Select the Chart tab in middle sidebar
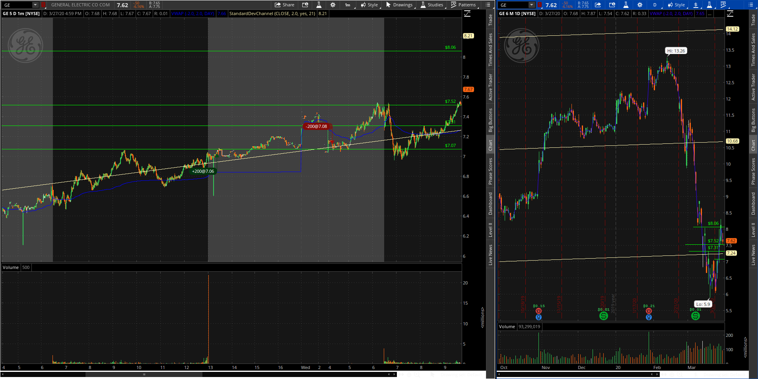This screenshot has width=758, height=379. [490, 145]
